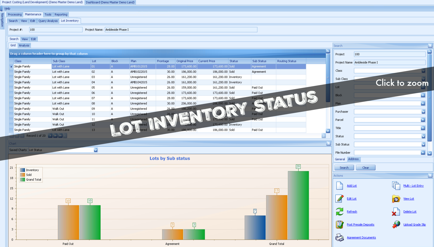Open the Address tab in the Search panel
The height and width of the screenshot is (247, 434).
click(x=353, y=159)
